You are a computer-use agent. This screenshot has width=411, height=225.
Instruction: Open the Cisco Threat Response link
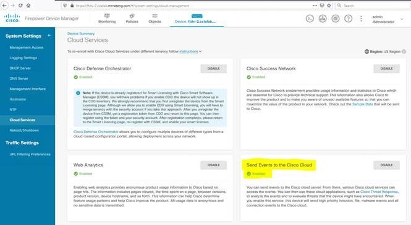pyautogui.click(x=379, y=192)
